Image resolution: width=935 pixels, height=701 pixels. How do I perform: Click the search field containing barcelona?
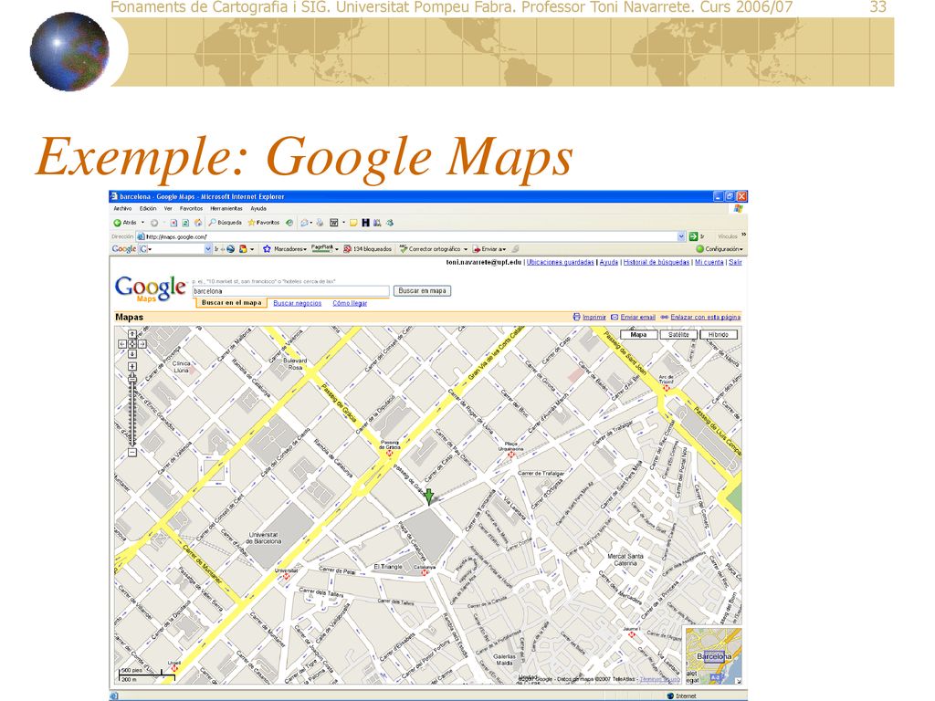pos(290,291)
